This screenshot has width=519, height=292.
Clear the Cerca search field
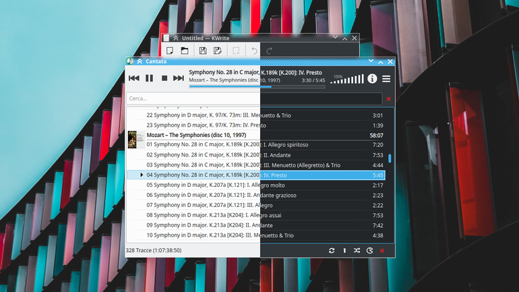[389, 98]
